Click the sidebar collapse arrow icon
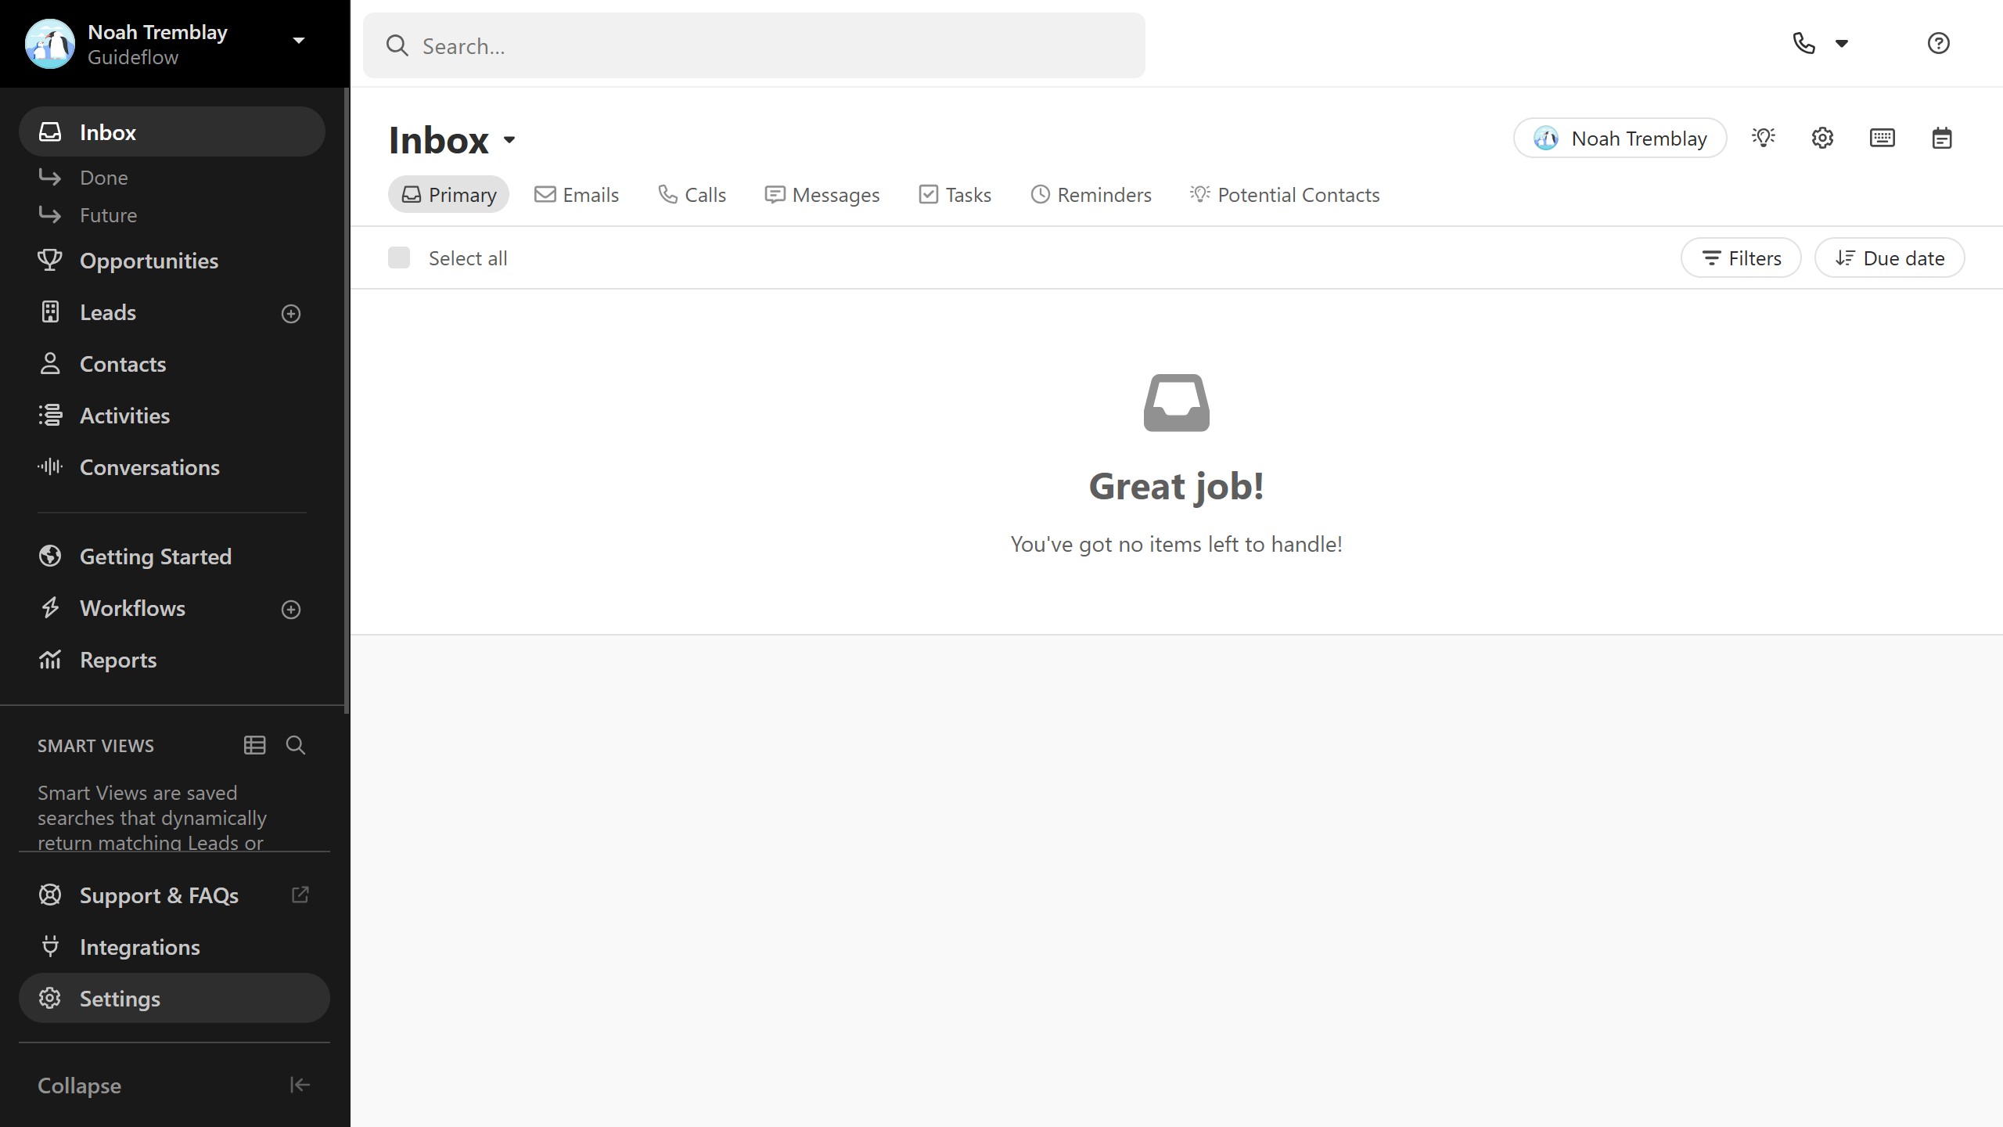Screen dimensions: 2003x1127 pyautogui.click(x=300, y=1085)
